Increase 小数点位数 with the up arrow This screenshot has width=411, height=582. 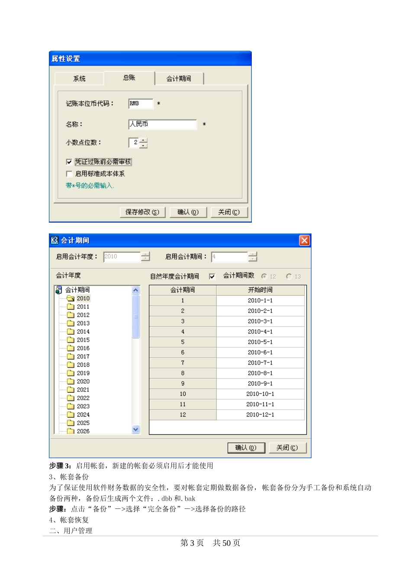(144, 140)
